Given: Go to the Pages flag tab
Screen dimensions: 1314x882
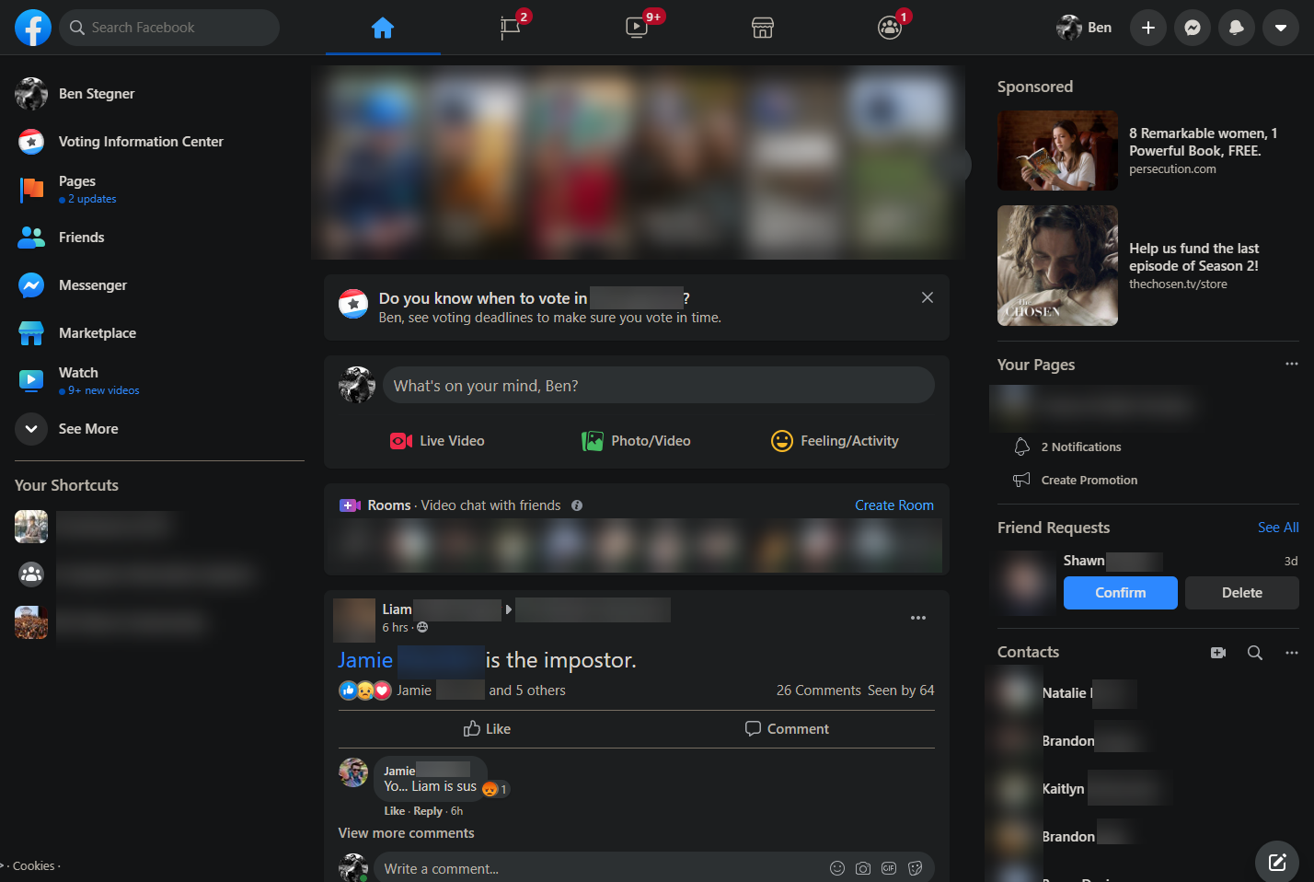Looking at the screenshot, I should tap(510, 28).
